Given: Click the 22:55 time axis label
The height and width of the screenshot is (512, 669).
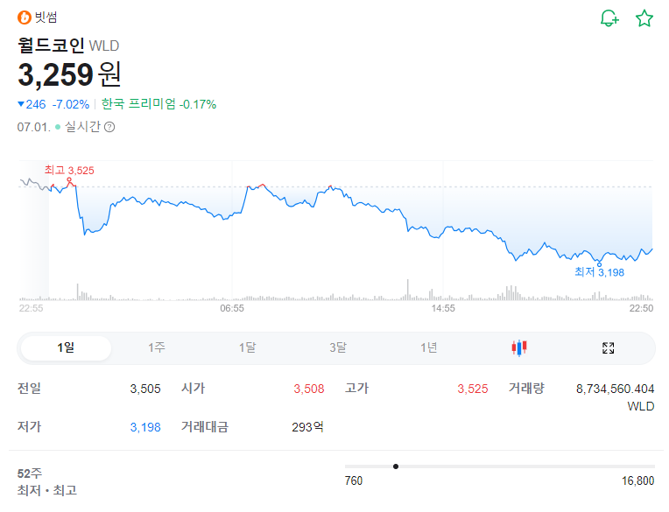Looking at the screenshot, I should coord(32,308).
